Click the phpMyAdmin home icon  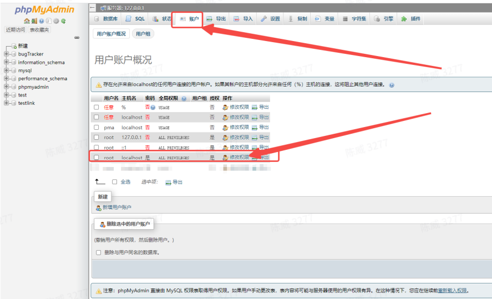(x=26, y=21)
